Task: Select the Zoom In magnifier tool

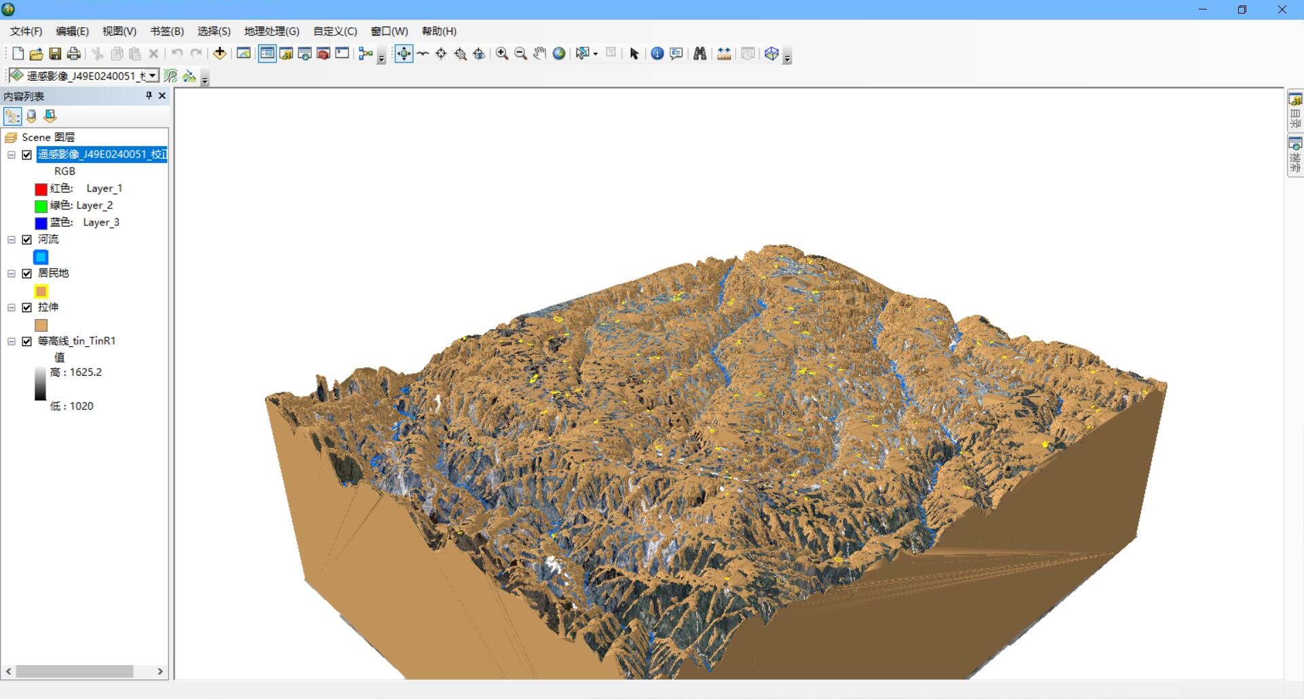Action: (x=502, y=54)
